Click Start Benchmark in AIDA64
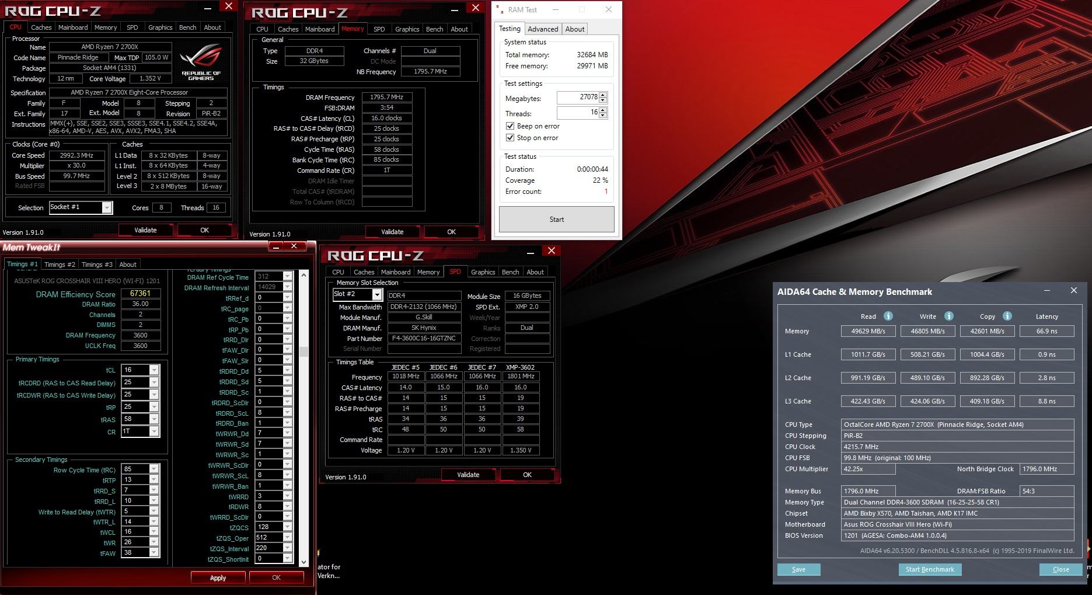This screenshot has height=595, width=1092. click(930, 569)
